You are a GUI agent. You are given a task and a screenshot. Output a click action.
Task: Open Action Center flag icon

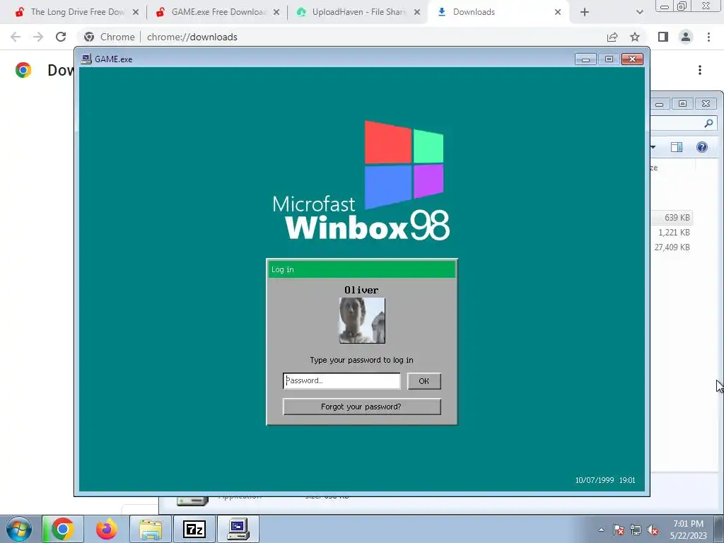[x=619, y=530]
